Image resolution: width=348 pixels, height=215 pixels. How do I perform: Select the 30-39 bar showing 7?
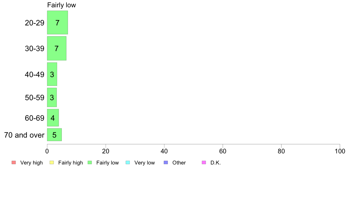[x=57, y=48]
